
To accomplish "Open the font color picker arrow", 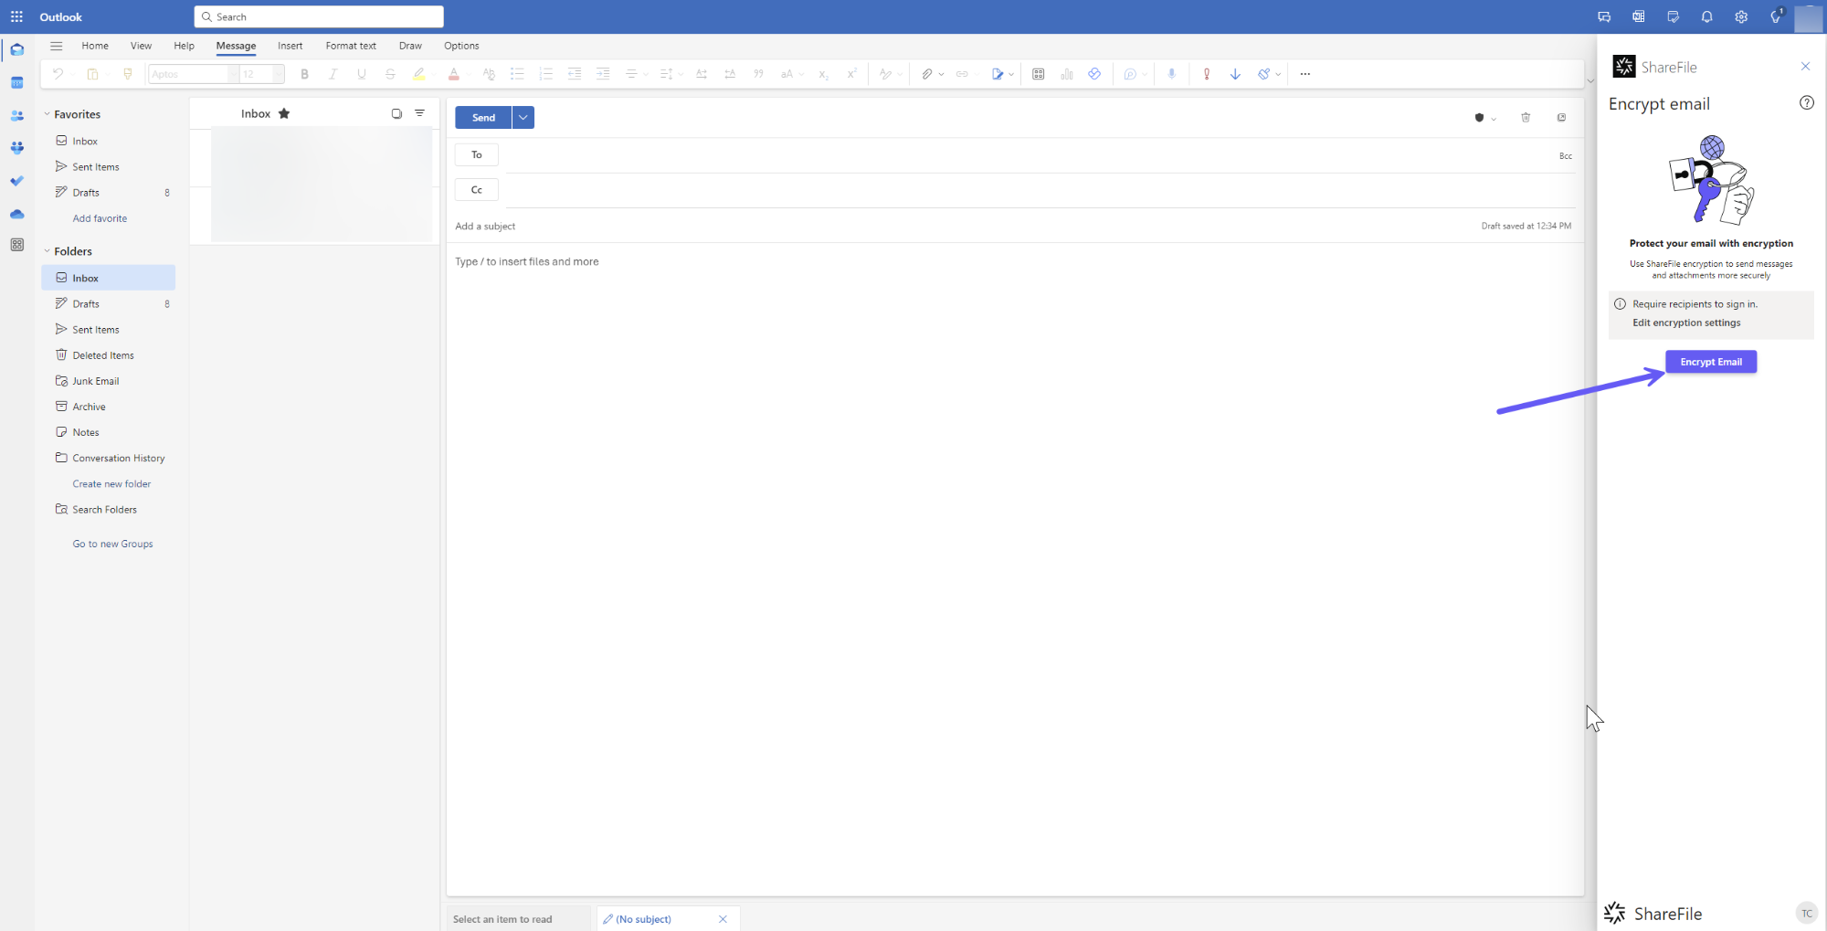I will (x=468, y=74).
